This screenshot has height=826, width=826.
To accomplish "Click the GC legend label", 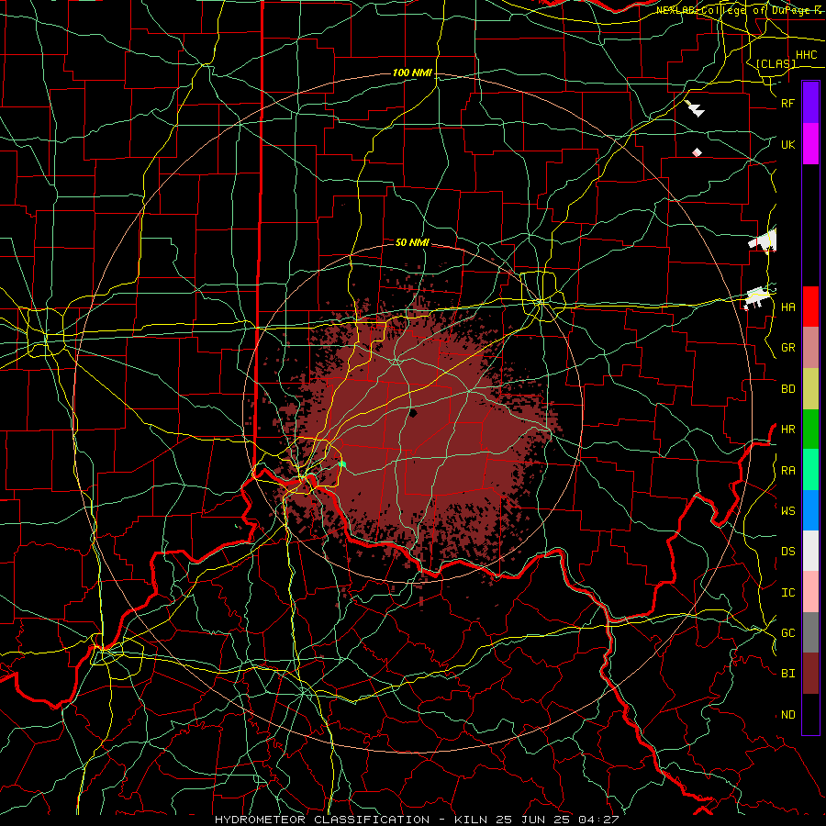I will click(787, 632).
